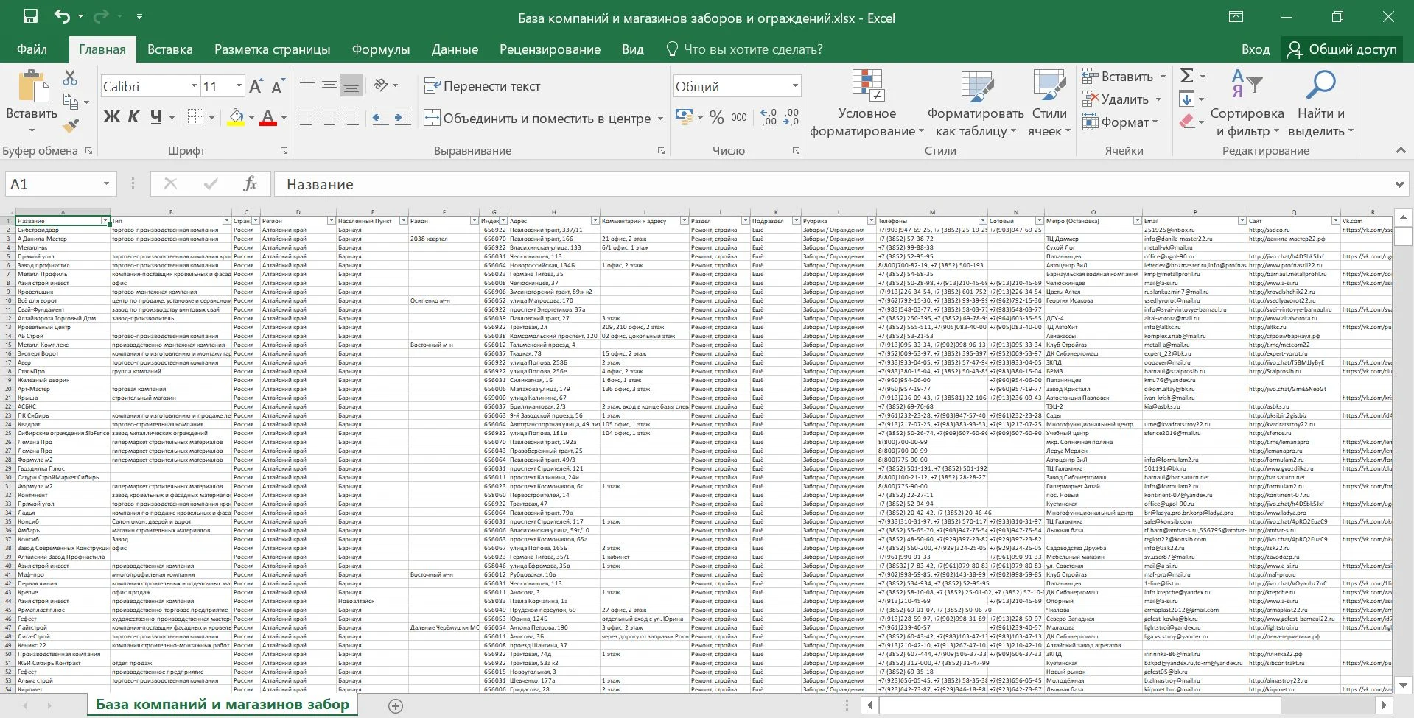Image resolution: width=1414 pixels, height=718 pixels.
Task: Open filter dropdown for Адрес column
Action: click(x=595, y=221)
